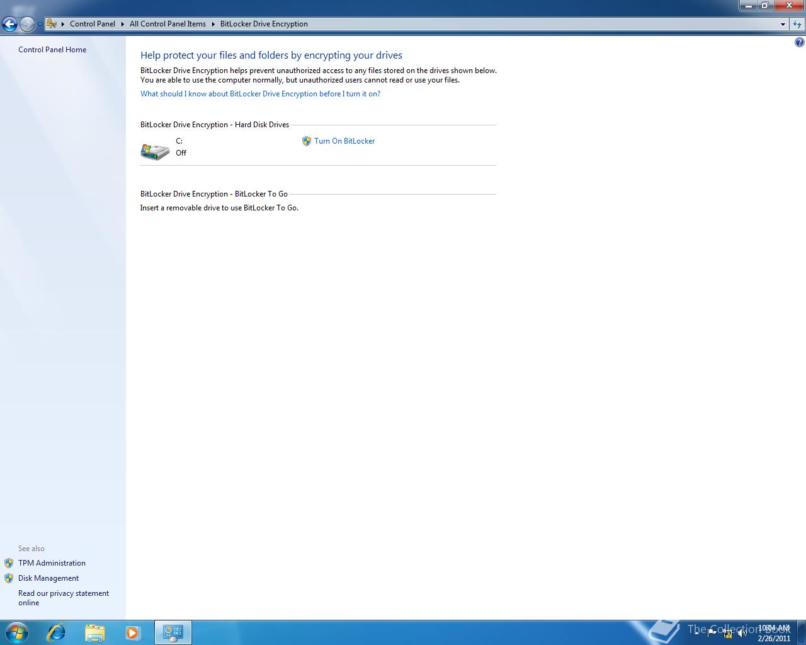The width and height of the screenshot is (806, 645).
Task: Navigate to All Control Panel Items breadcrumb
Action: tap(167, 24)
